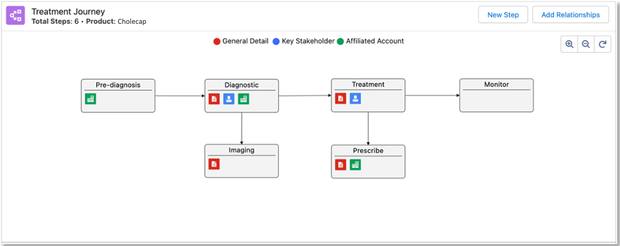
Task: Open Diagnostic red general detail icon
Action: pos(214,99)
